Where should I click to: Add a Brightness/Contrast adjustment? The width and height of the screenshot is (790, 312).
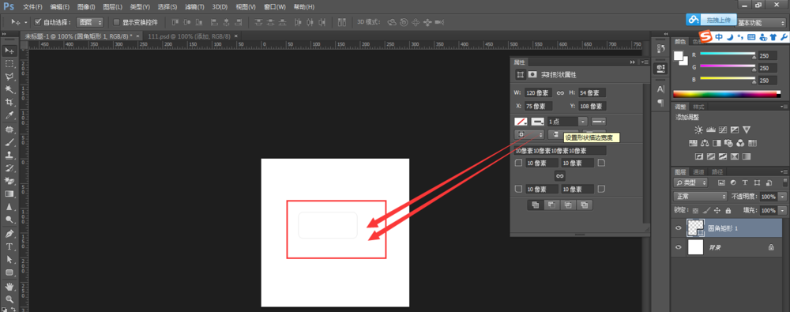pyautogui.click(x=699, y=130)
